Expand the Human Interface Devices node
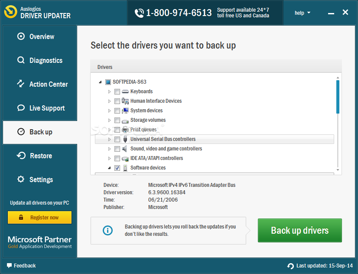This screenshot has width=358, height=274. pyautogui.click(x=109, y=101)
